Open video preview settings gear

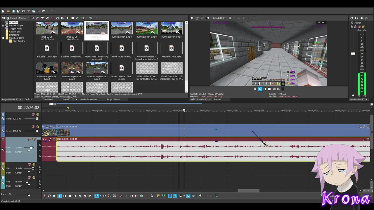192,18
